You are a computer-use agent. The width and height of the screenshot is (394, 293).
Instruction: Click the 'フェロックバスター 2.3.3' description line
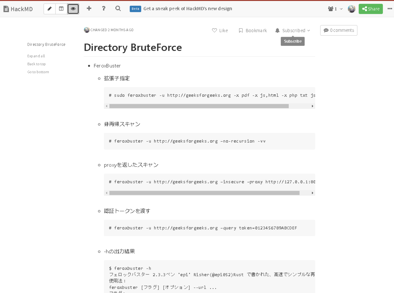(x=212, y=275)
